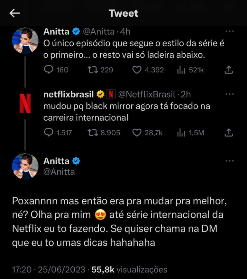Open more options on Anitta's first tweet

click(230, 31)
